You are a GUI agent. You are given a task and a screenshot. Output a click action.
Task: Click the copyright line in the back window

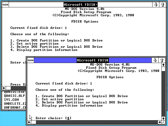click(x=93, y=15)
